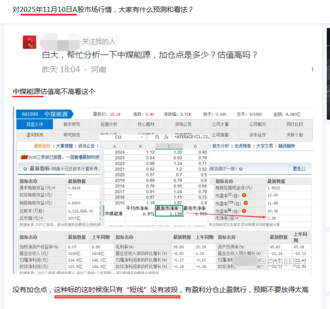330x309 pixels.
Task: Open the 股东分析 sub-link
Action: pyautogui.click(x=220, y=146)
